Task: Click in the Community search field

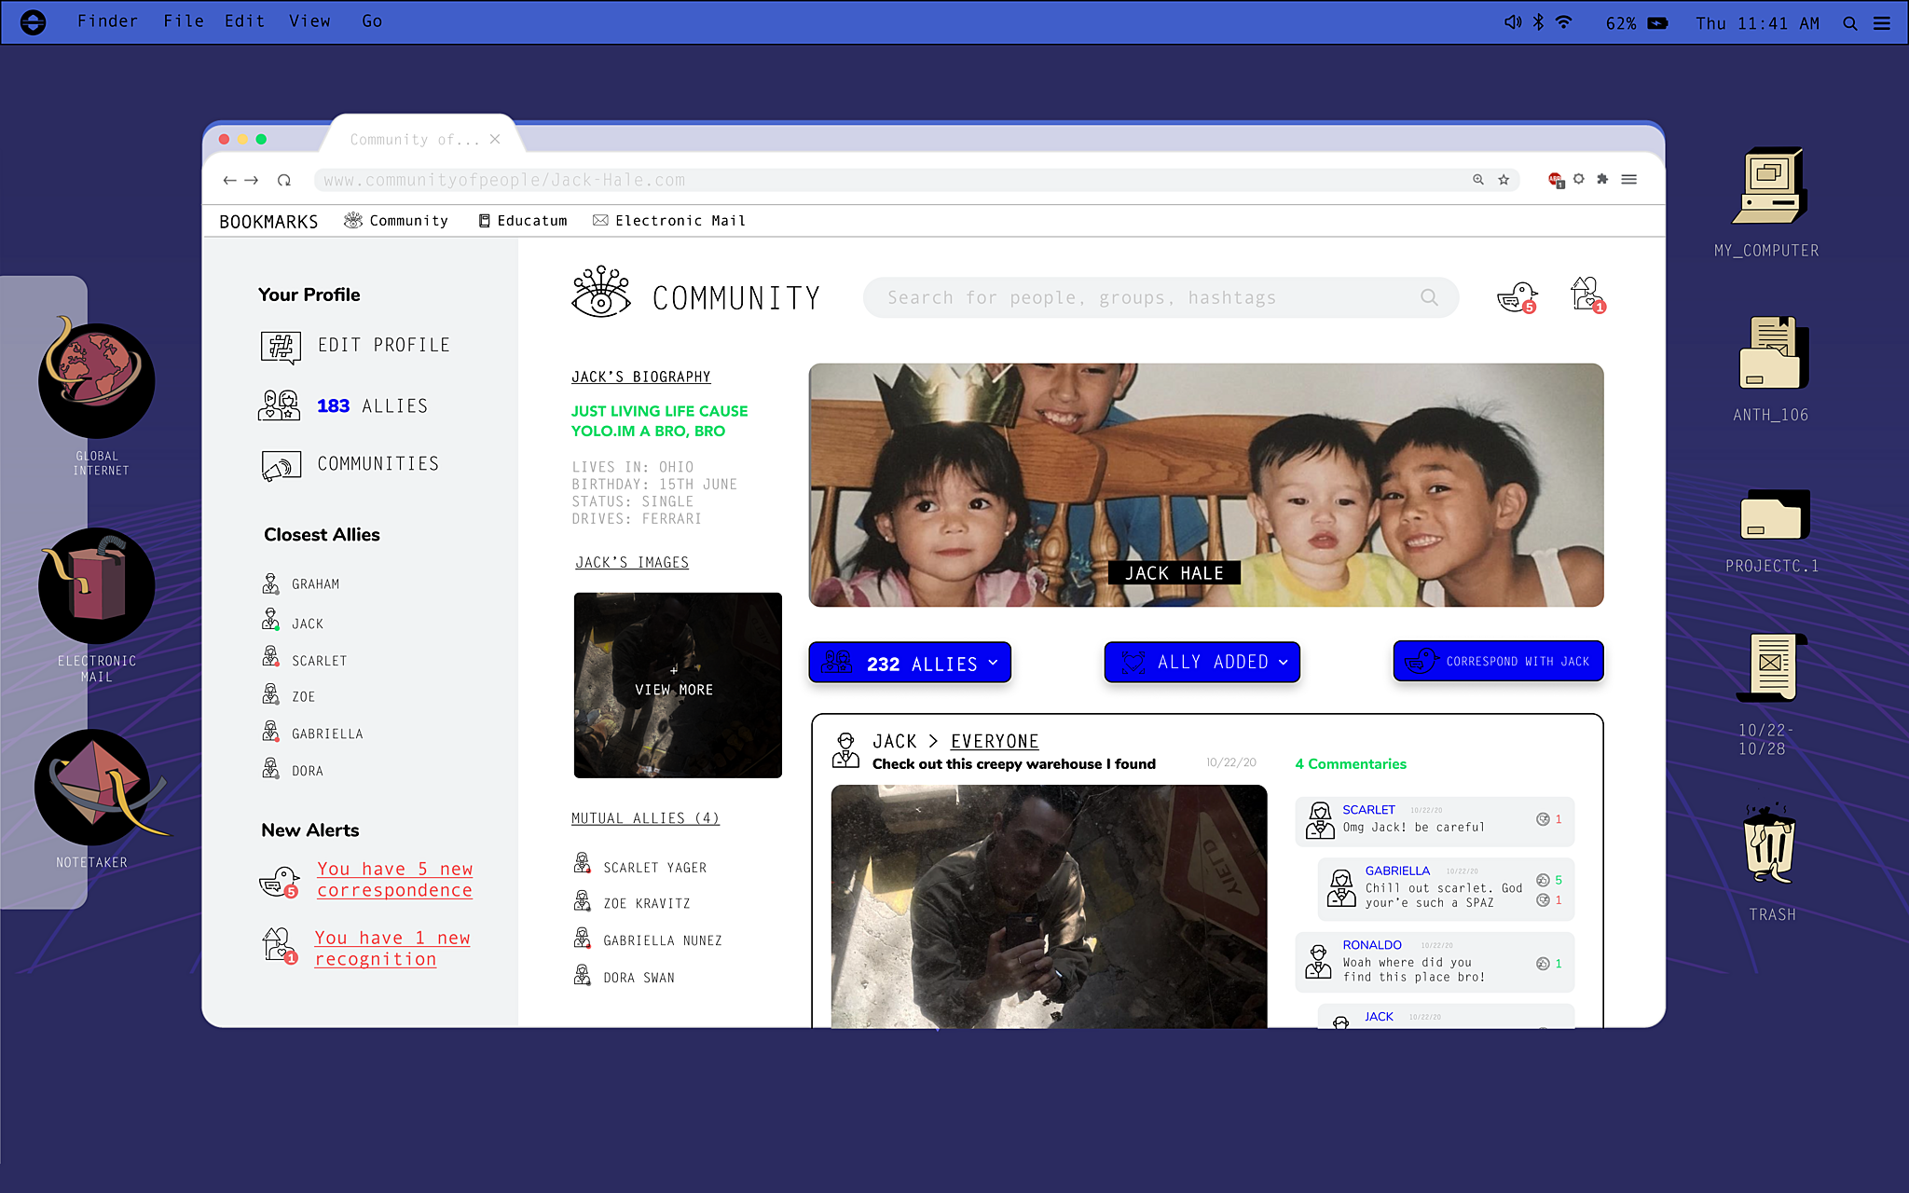Action: pos(1161,297)
